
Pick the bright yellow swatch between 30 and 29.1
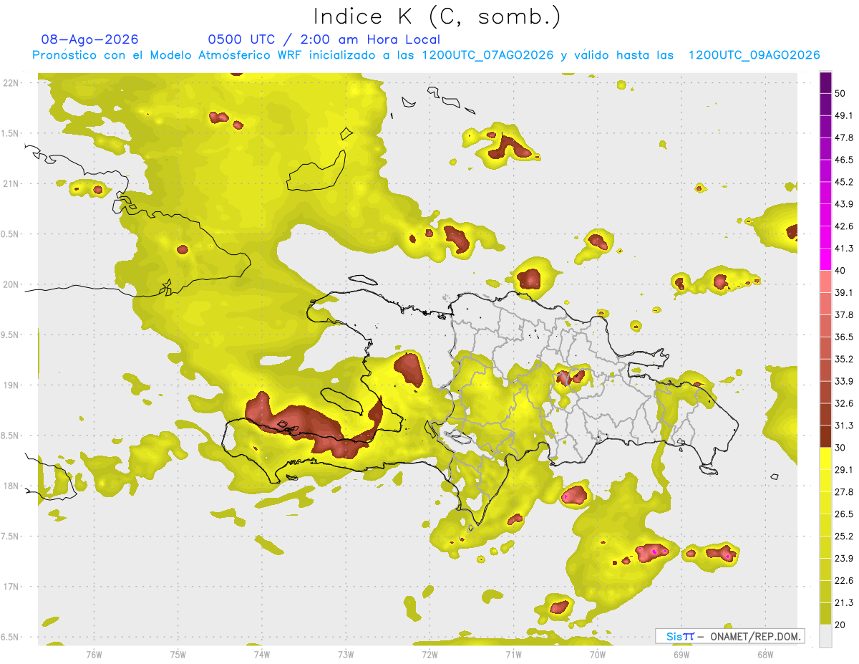(825, 458)
